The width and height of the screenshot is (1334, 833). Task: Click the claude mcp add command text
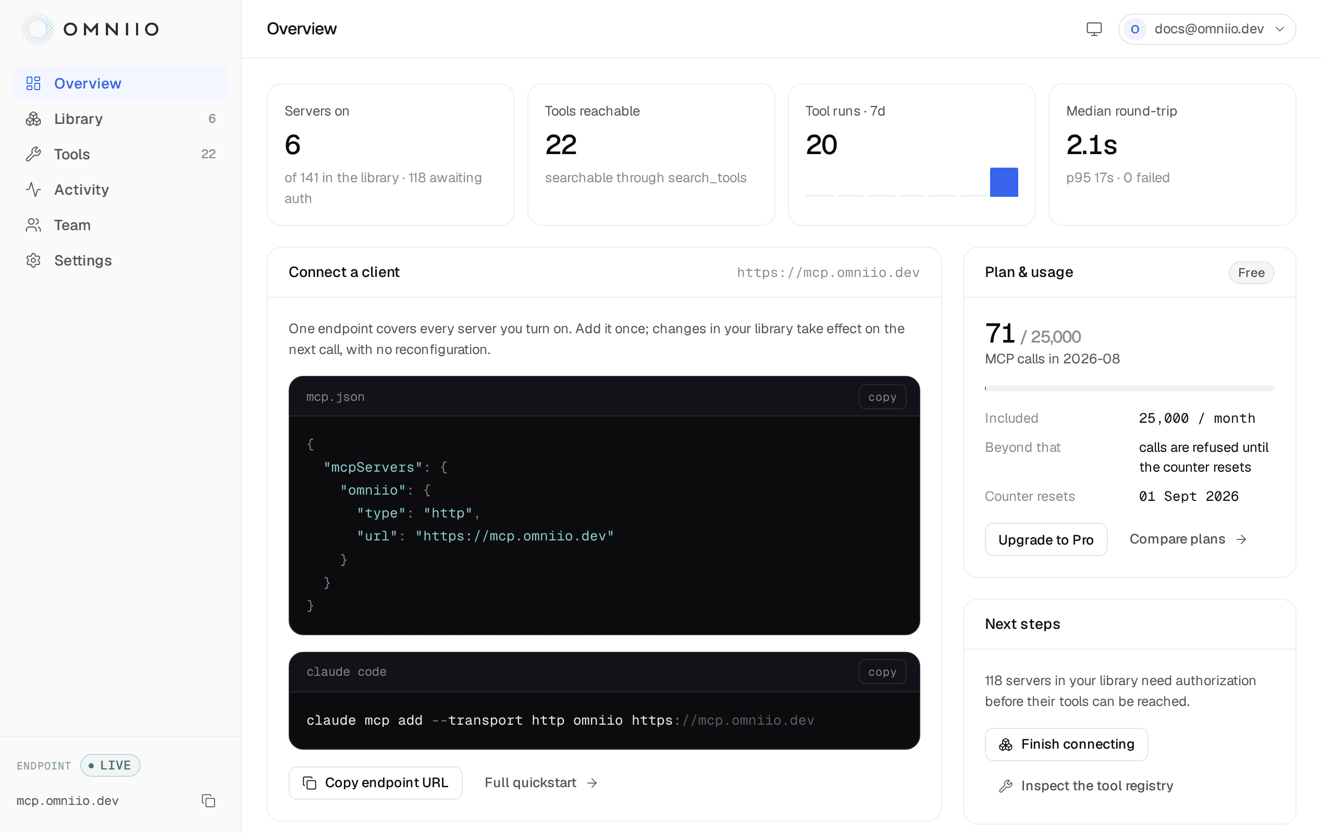pos(560,720)
